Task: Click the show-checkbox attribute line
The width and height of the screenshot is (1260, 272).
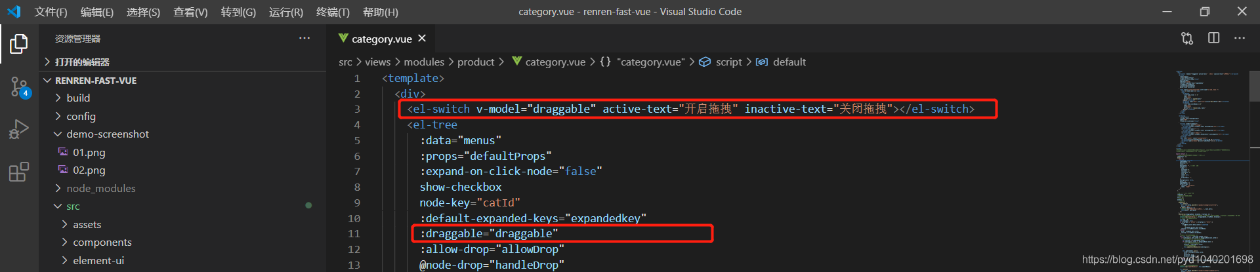Action: click(x=461, y=187)
